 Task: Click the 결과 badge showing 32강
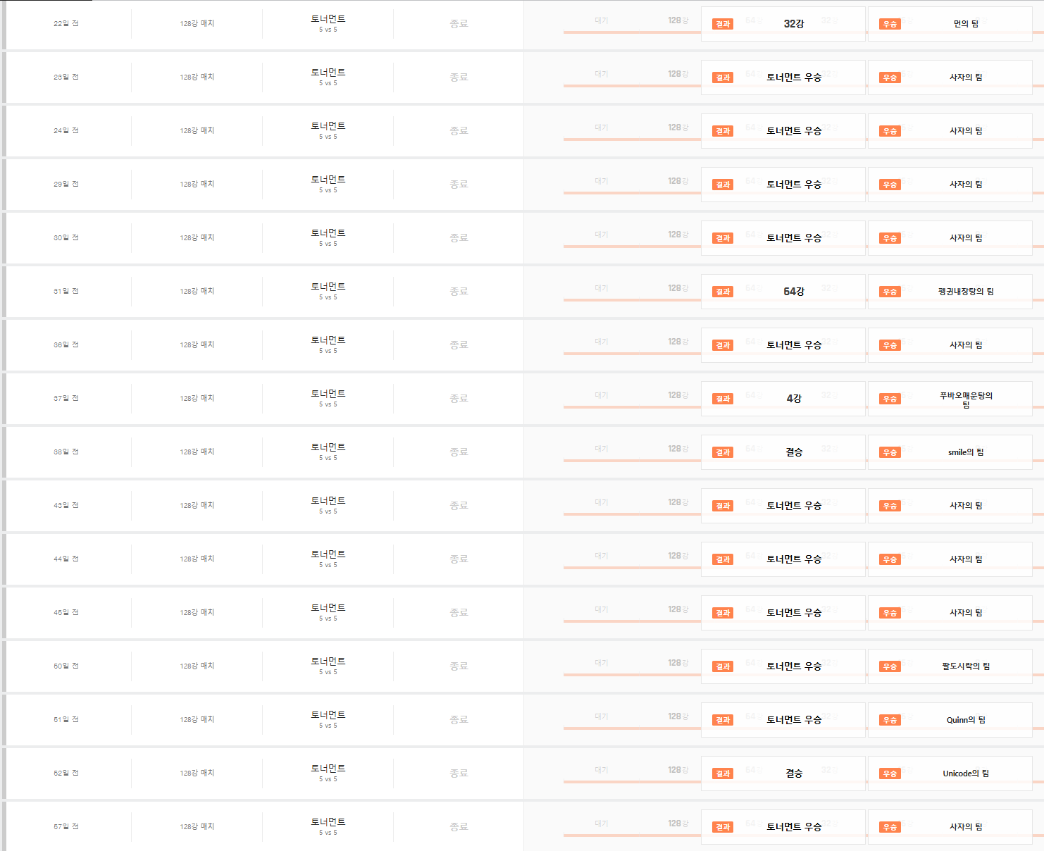723,24
